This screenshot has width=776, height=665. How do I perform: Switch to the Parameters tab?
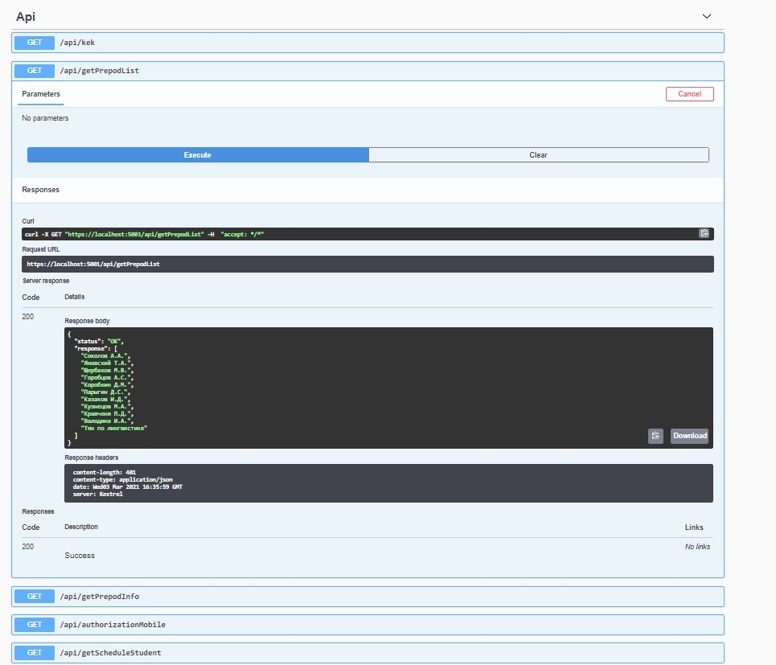(x=40, y=93)
